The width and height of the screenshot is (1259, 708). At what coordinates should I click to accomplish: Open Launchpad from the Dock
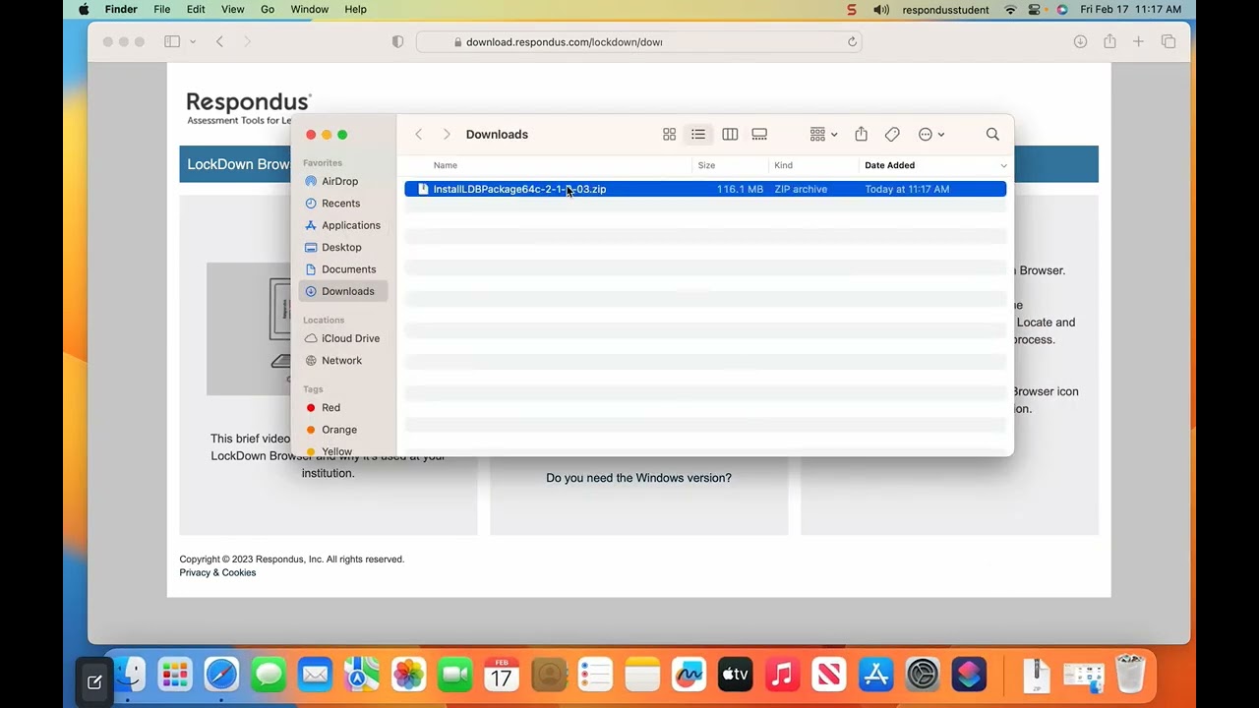point(175,675)
